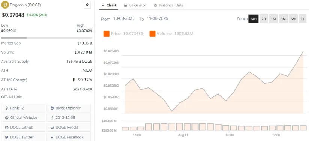This screenshot has height=141, width=309.
Task: Click the chart line icon on Chart tab
Action: click(103, 6)
